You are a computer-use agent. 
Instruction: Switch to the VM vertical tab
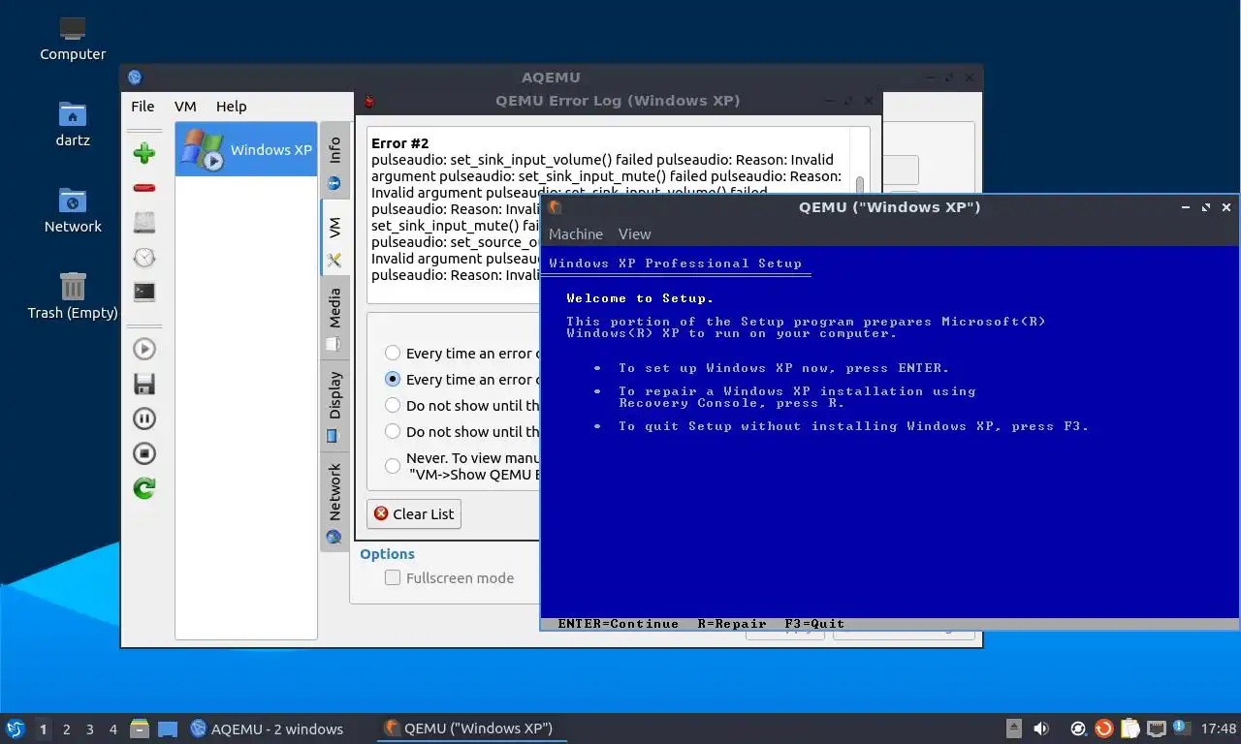[x=334, y=237]
